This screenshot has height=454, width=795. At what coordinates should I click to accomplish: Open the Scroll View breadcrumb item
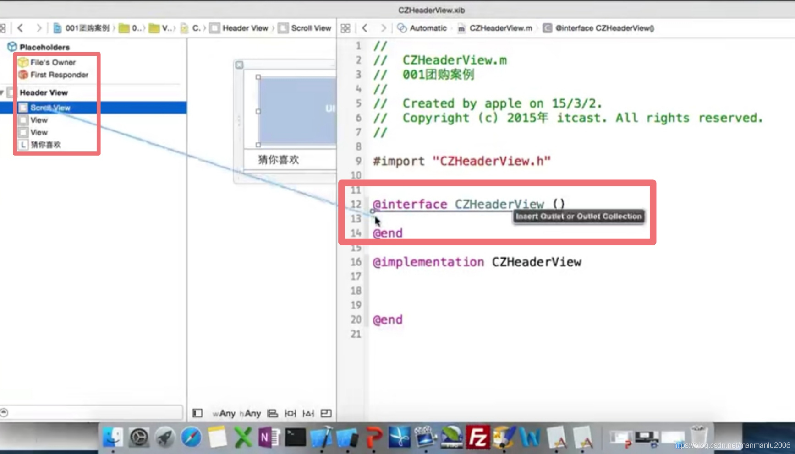click(x=305, y=28)
